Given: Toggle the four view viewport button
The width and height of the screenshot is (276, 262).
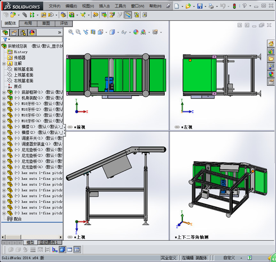Looking at the screenshot, I should 77,250.
